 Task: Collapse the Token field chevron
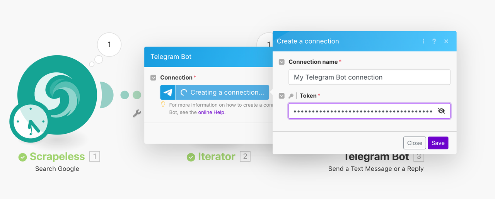pyautogui.click(x=282, y=96)
